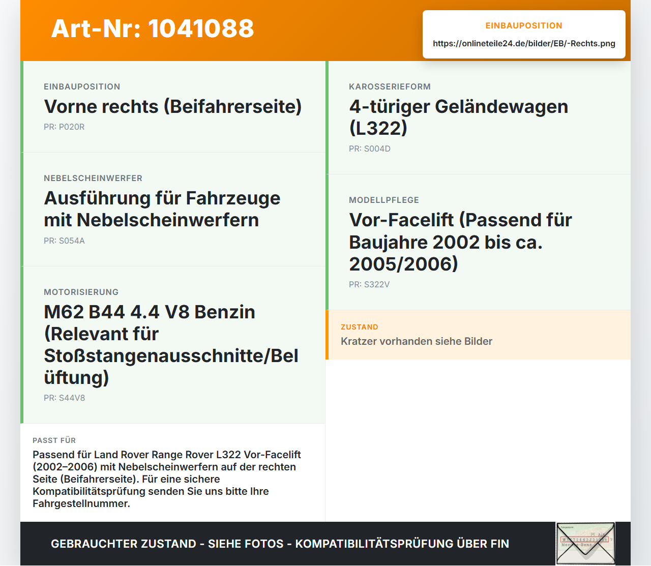Click the PASST FÜR label
Viewport: 651px width, 566px height.
pos(54,441)
